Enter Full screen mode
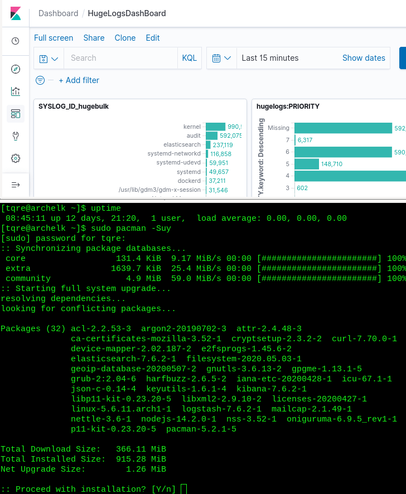 [x=54, y=38]
